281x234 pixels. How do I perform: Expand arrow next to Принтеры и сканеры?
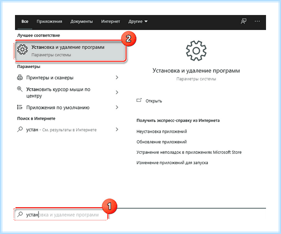click(117, 77)
